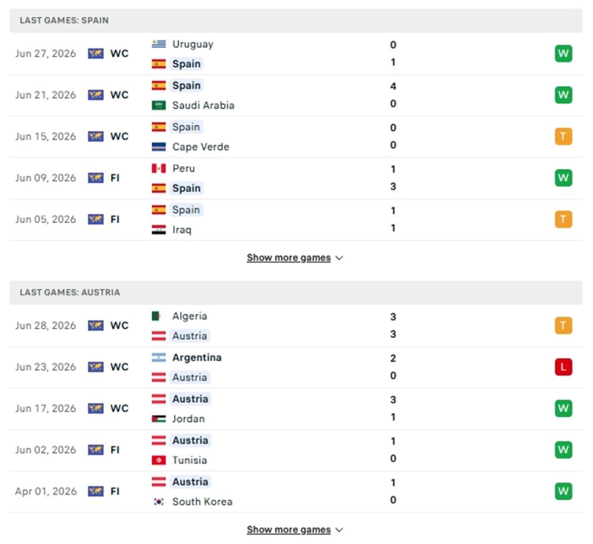Click the chevron beside Austria's Show more games
Image resolution: width=593 pixels, height=544 pixels.
pyautogui.click(x=339, y=530)
